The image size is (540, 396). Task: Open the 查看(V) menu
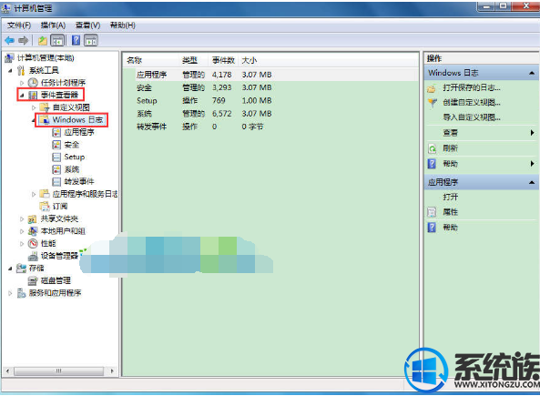[87, 25]
